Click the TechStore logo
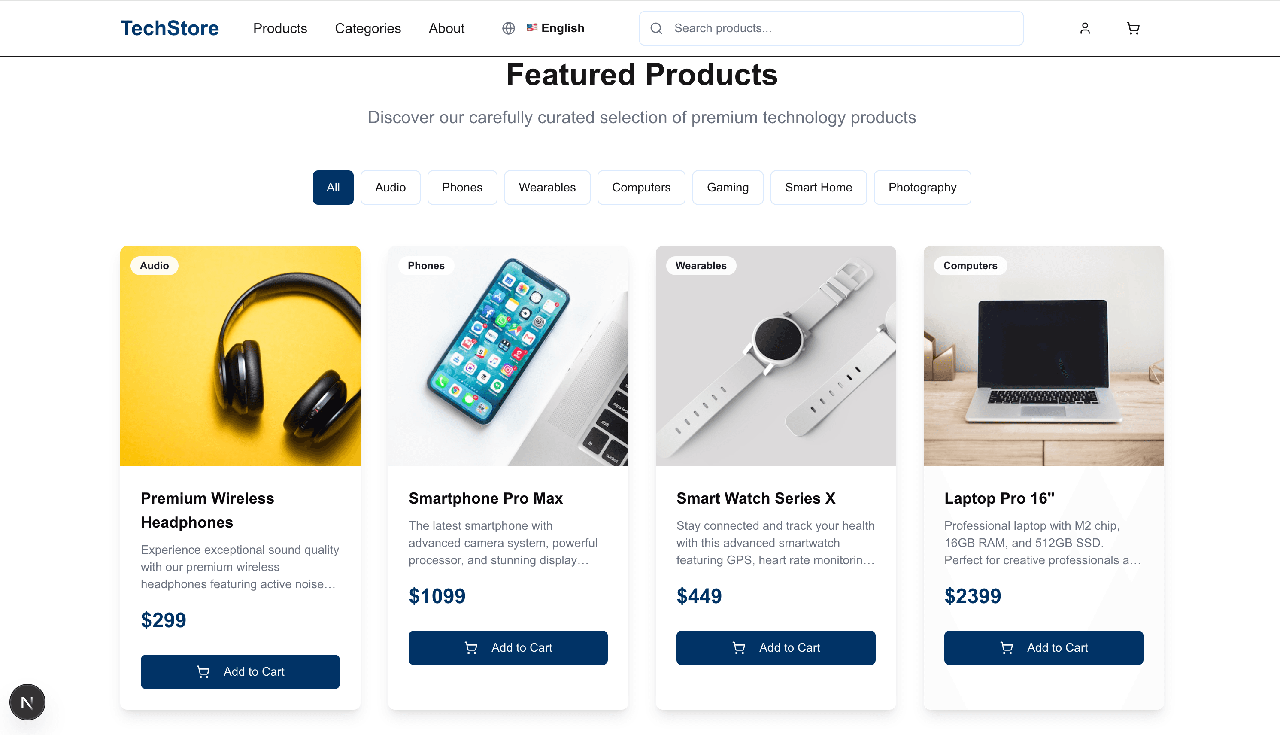Viewport: 1280px width, 735px height. coord(170,28)
